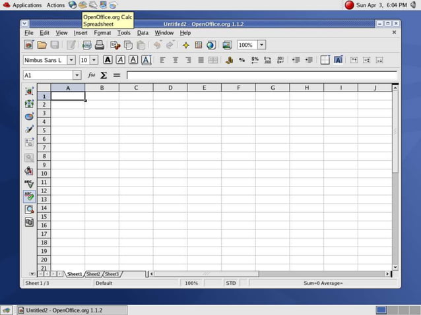This screenshot has width=421, height=315.
Task: Open the Format menu
Action: coord(102,33)
